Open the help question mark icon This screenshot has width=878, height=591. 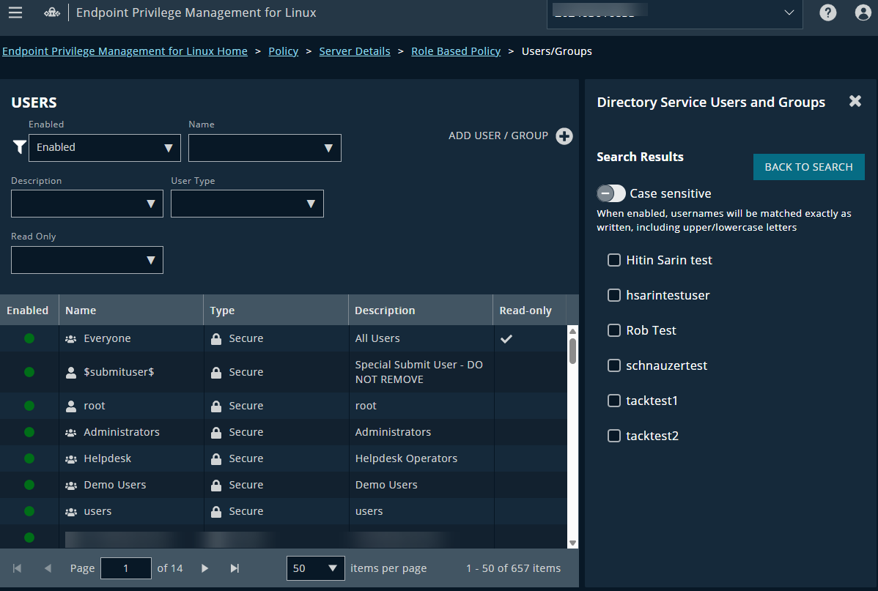[x=828, y=13]
